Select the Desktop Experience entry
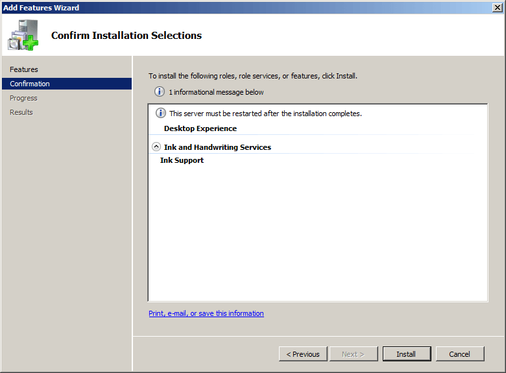 click(x=200, y=128)
